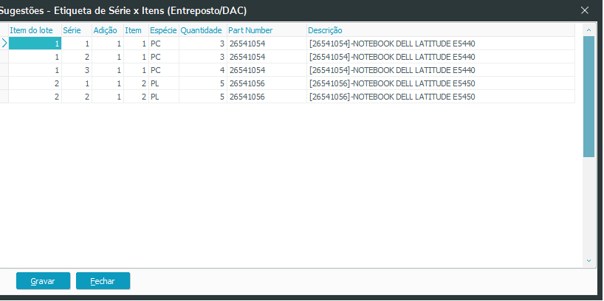Click the scrollbar up arrow
604x301 pixels.
588,30
